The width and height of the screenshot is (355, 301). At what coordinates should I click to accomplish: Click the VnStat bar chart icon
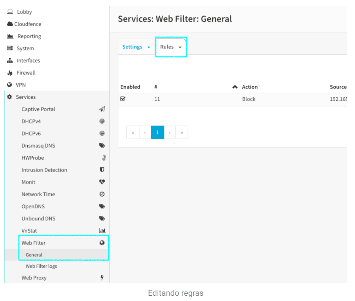coord(103,231)
